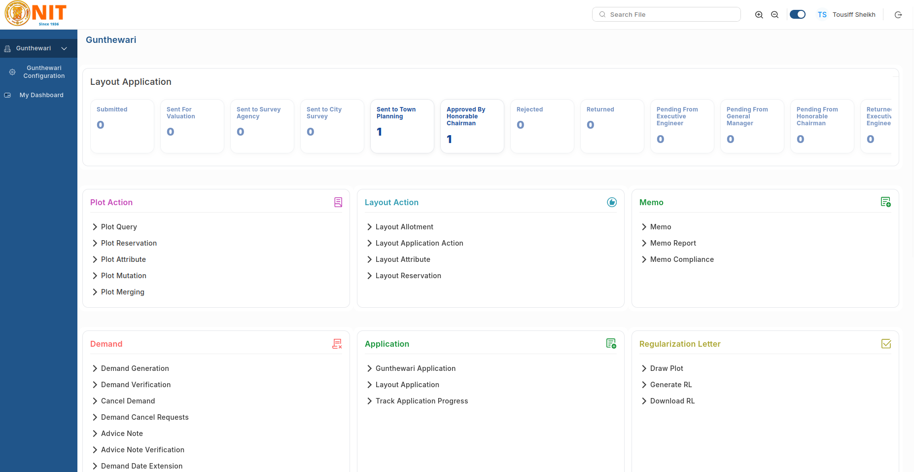Open Track Application Progress link
This screenshot has height=472, width=914.
pos(422,401)
